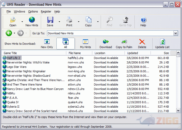Click globe icon beside Syberia II
182x130 pixels.
point(4,106)
